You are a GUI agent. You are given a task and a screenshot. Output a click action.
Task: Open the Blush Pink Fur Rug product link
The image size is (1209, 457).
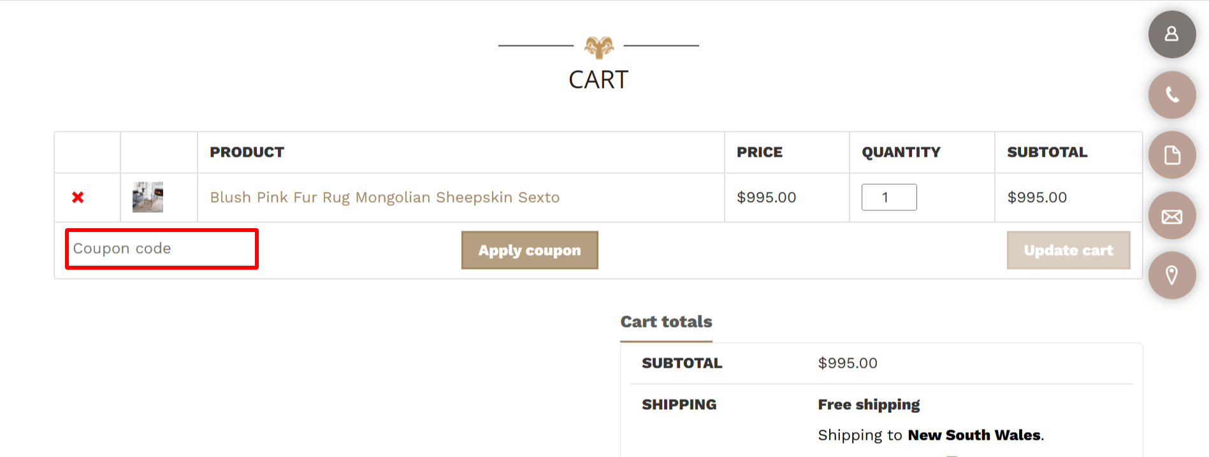(x=384, y=197)
